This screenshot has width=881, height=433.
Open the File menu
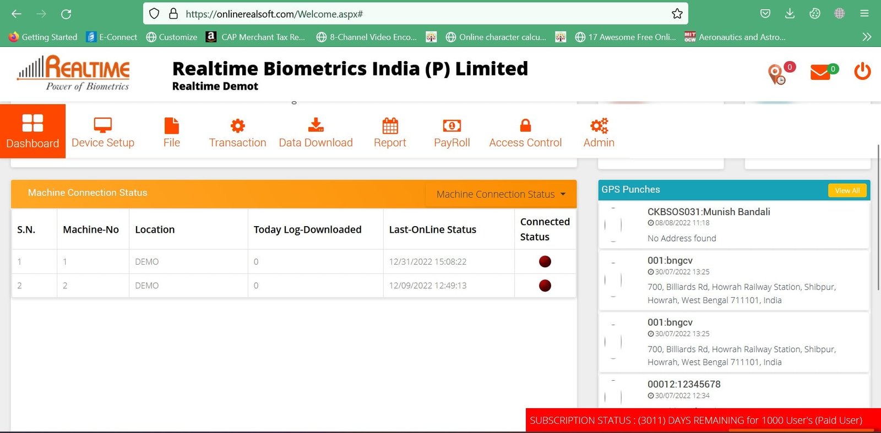(x=172, y=132)
